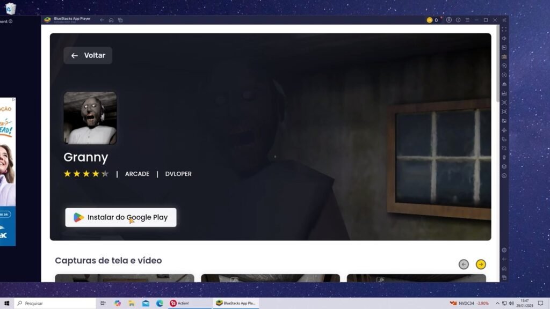Click the rotate device icon in sidebar
This screenshot has height=309, width=550.
coord(504,139)
